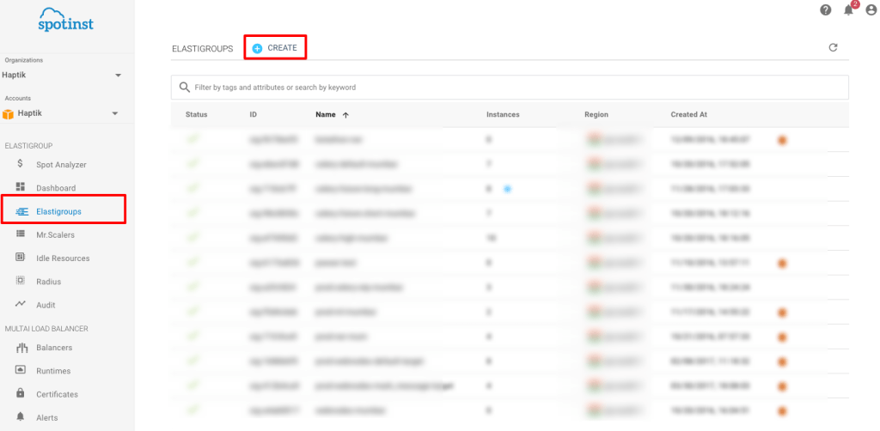
Task: Open Certificates in the sidebar
Action: click(x=57, y=394)
